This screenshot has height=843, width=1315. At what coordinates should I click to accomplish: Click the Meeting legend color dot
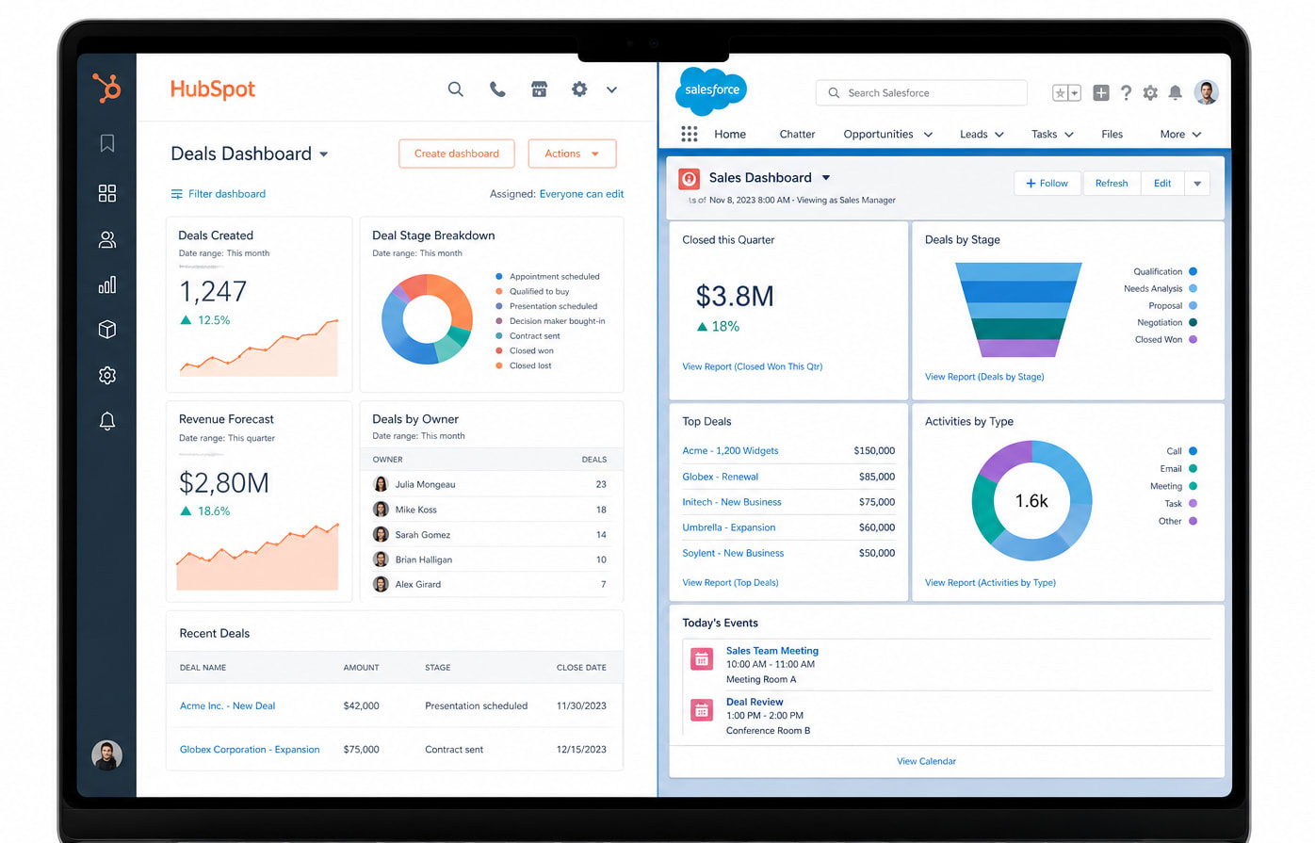coord(1193,486)
